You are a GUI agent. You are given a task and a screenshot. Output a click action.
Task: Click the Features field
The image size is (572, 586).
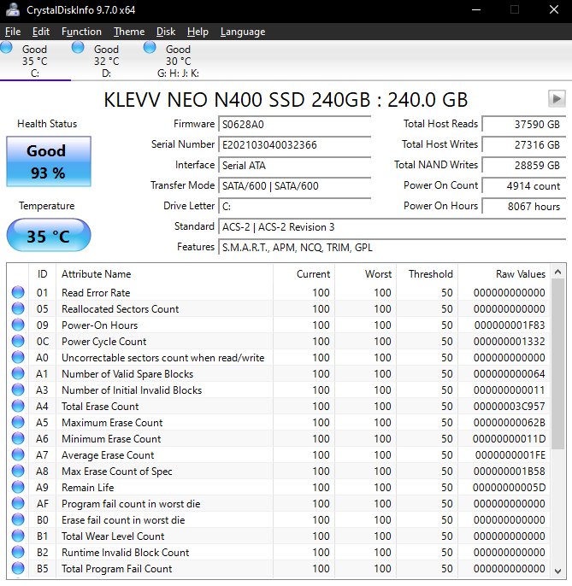tap(392, 248)
